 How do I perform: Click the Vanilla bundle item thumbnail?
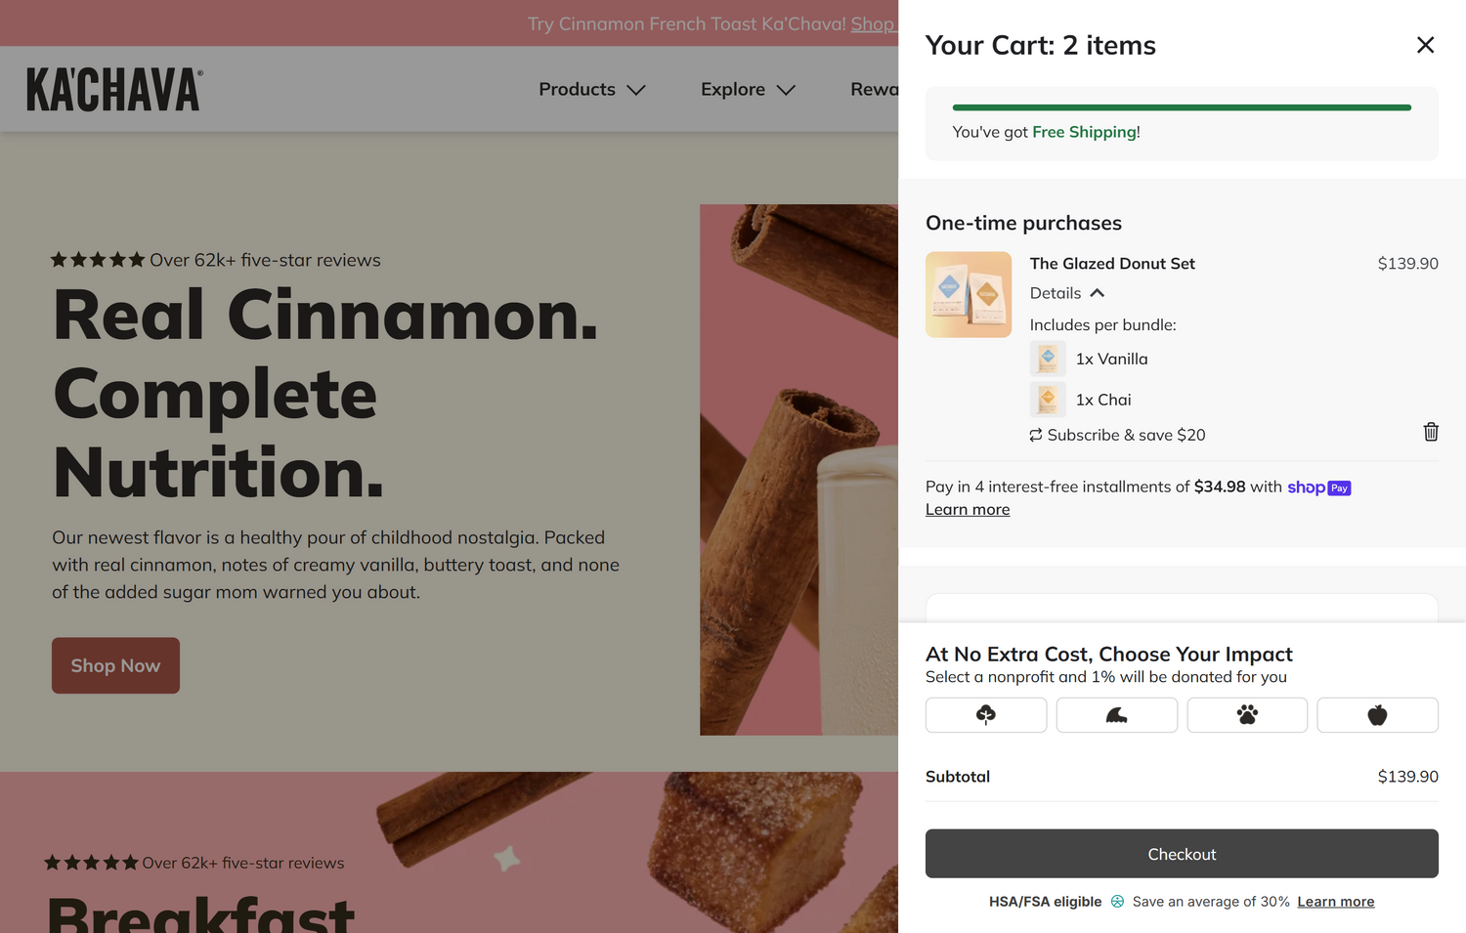[1048, 359]
